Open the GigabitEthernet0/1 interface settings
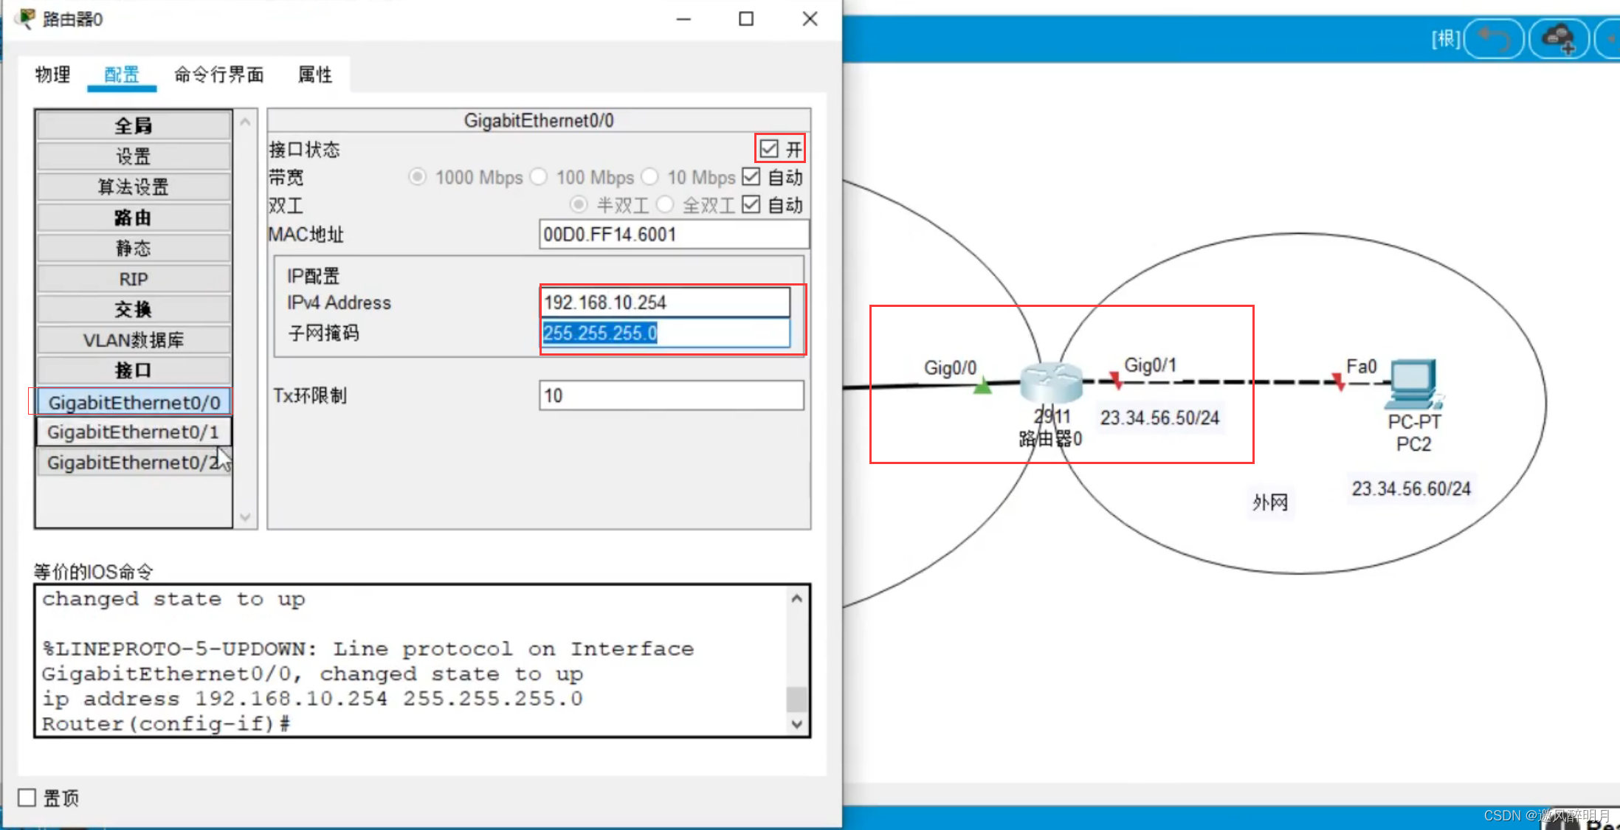The height and width of the screenshot is (830, 1620). 133,432
